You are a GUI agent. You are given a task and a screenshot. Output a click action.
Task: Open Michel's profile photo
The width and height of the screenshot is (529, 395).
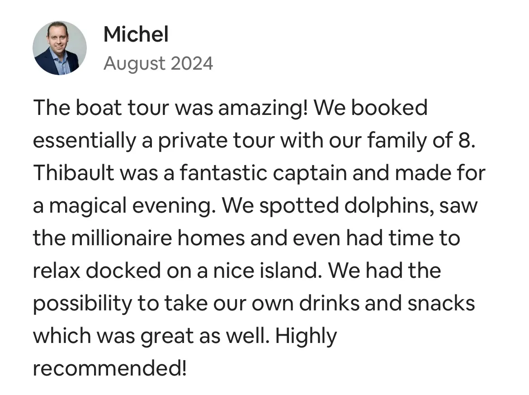pyautogui.click(x=59, y=48)
